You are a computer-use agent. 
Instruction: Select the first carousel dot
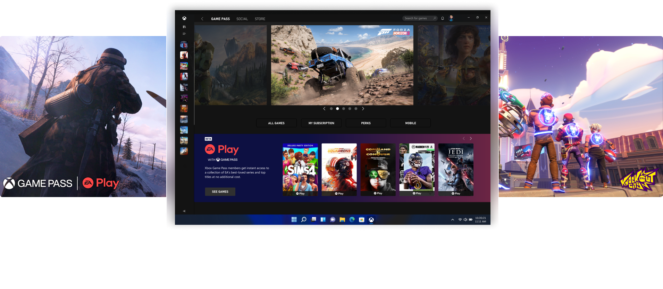pyautogui.click(x=331, y=109)
